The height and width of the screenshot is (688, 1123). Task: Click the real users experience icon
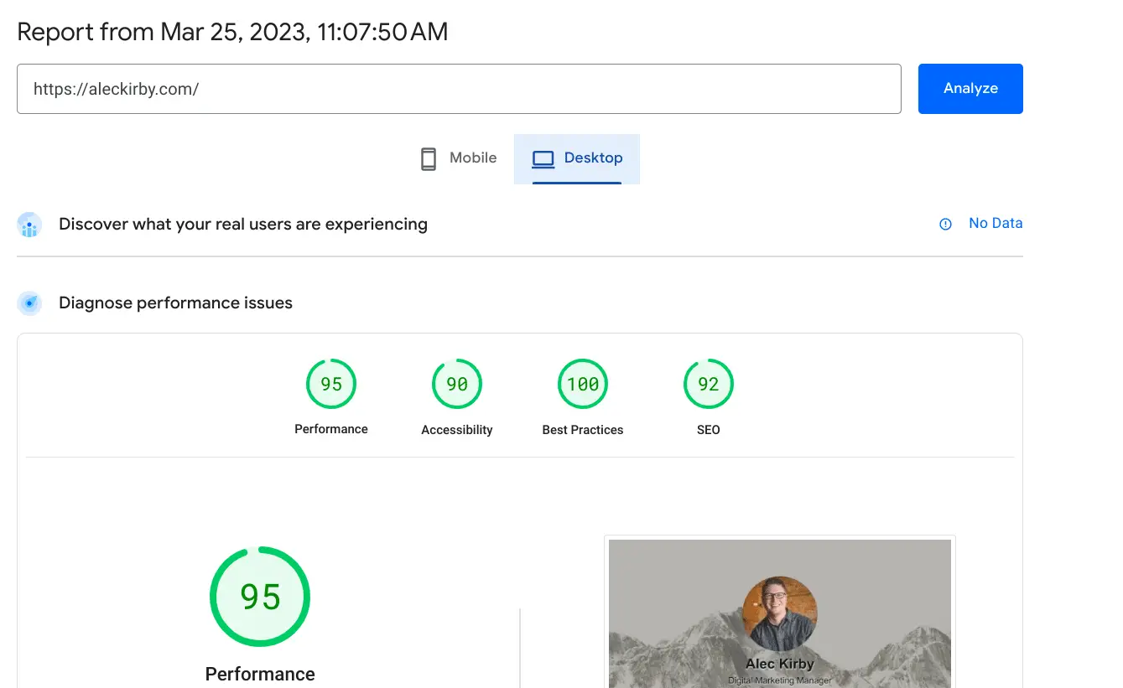tap(29, 225)
